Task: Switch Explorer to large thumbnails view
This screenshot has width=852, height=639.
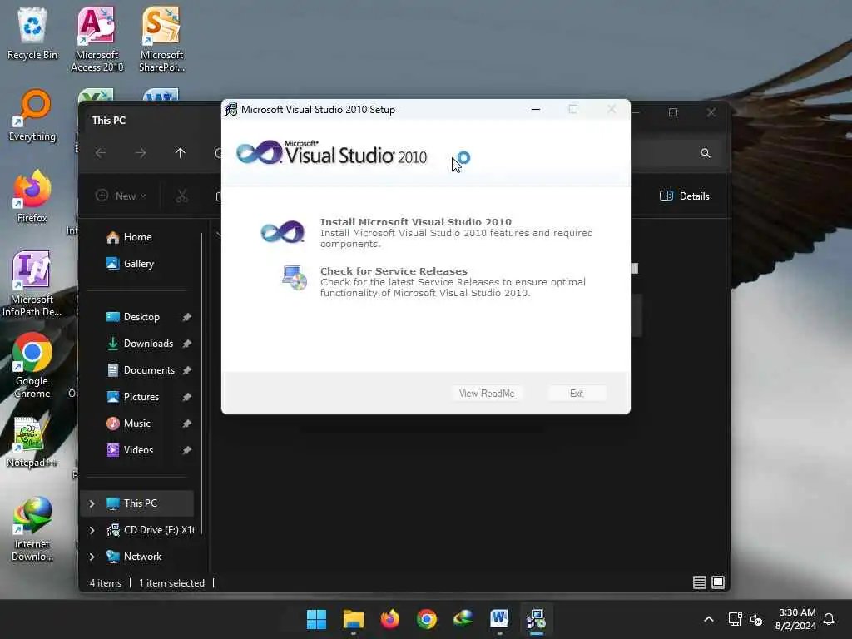Action: tap(718, 582)
